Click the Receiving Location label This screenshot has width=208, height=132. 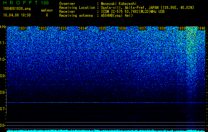(x=77, y=8)
